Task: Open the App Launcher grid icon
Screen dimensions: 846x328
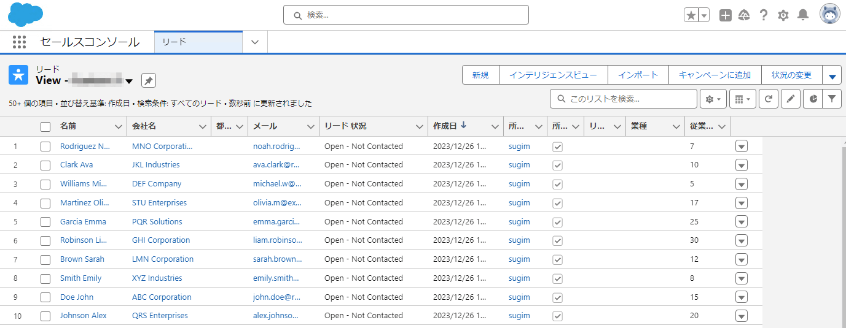Action: coord(19,42)
